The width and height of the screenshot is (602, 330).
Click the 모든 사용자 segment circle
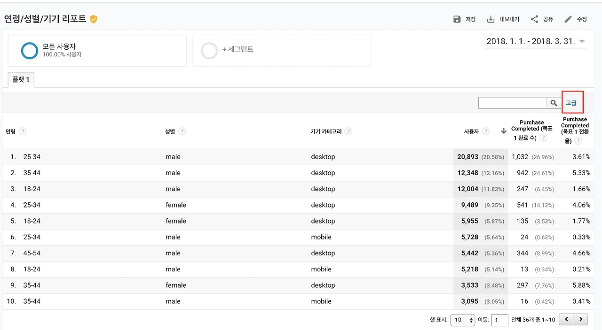(30, 51)
